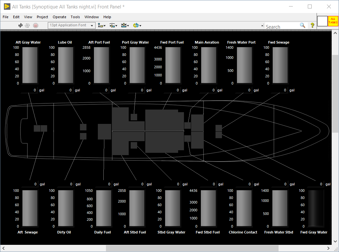
Task: Click the vertical scrollbar down arrow
Action: tap(335, 241)
